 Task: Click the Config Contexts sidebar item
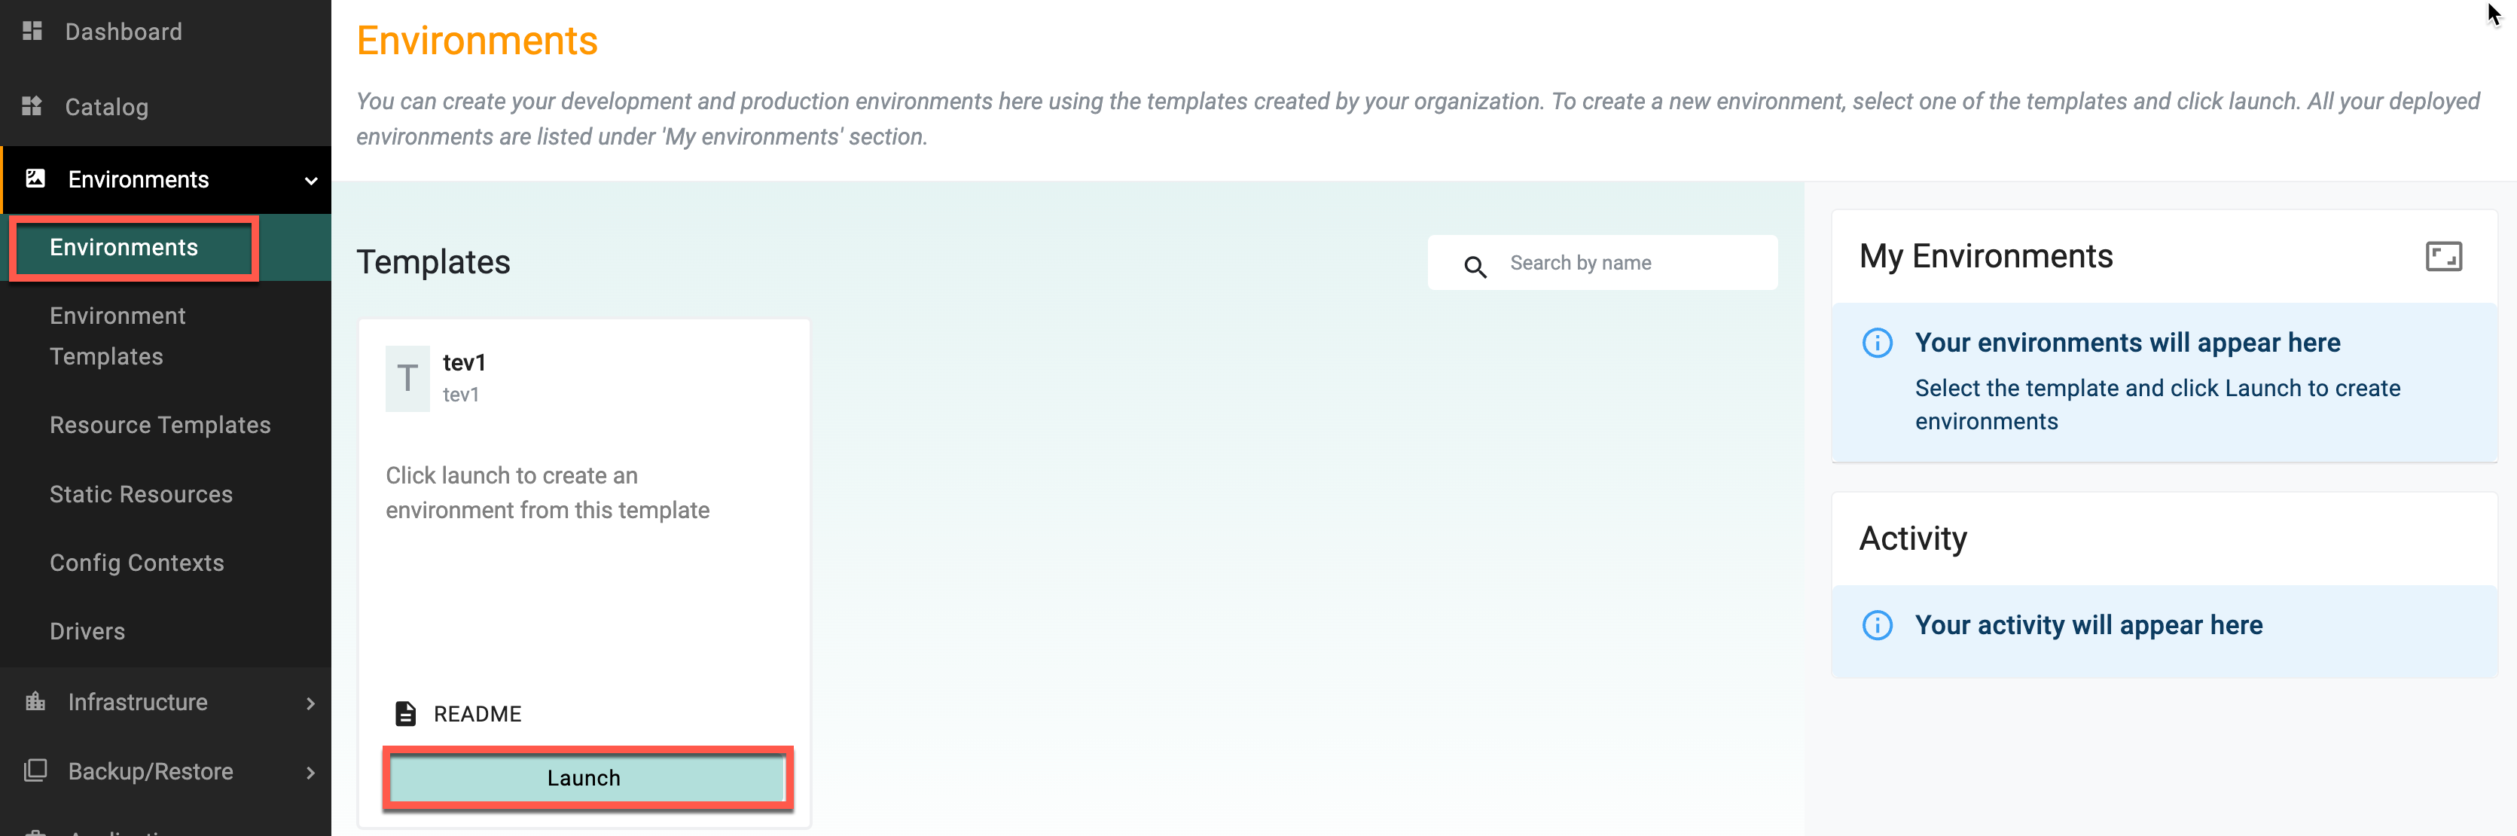[x=138, y=563]
